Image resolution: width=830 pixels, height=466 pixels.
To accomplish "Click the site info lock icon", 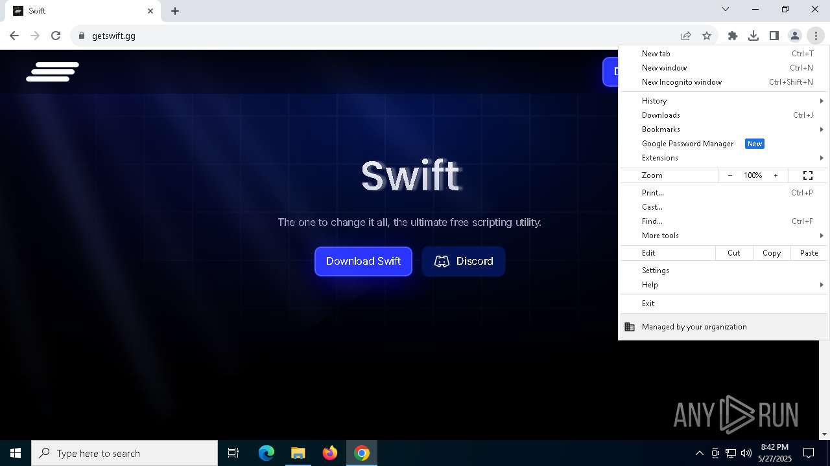I will pos(81,36).
